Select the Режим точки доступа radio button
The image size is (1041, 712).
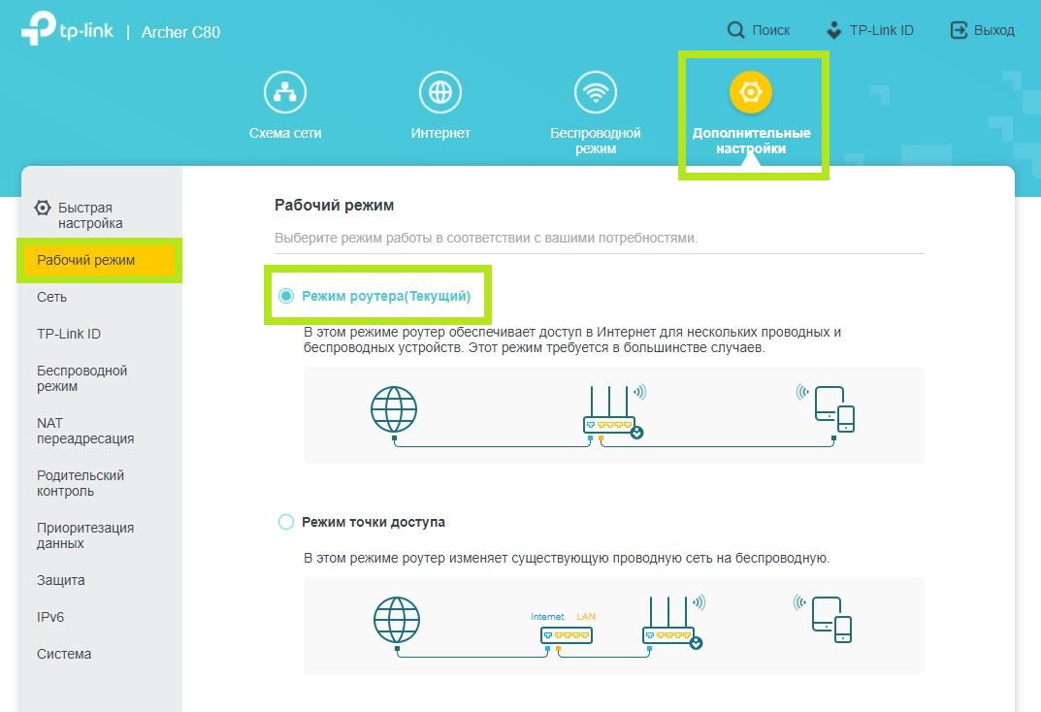pos(286,522)
